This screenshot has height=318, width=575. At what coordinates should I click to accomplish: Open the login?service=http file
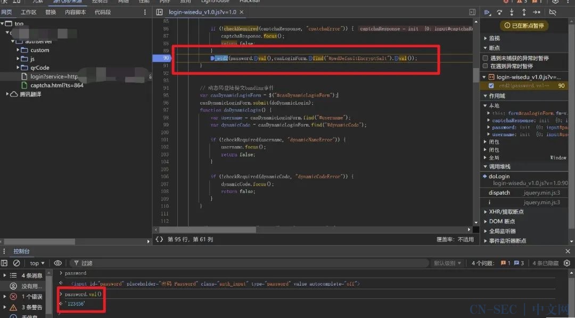pos(54,77)
